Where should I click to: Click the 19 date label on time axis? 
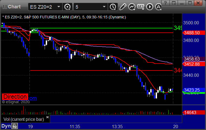tap(30, 126)
